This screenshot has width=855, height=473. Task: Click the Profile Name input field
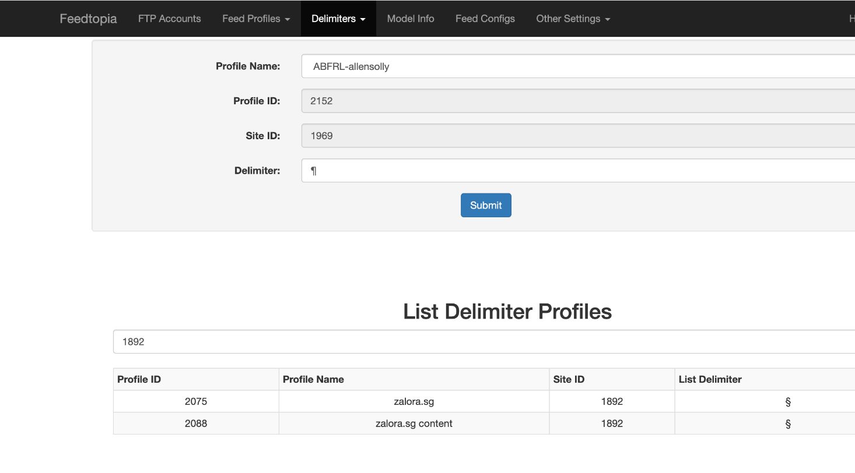(577, 66)
